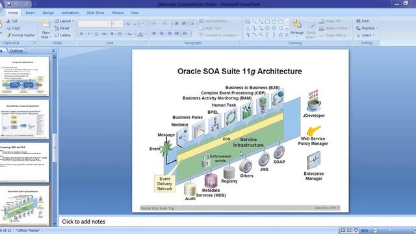Click the Find button
This screenshot has width=416, height=234.
tap(363, 21)
